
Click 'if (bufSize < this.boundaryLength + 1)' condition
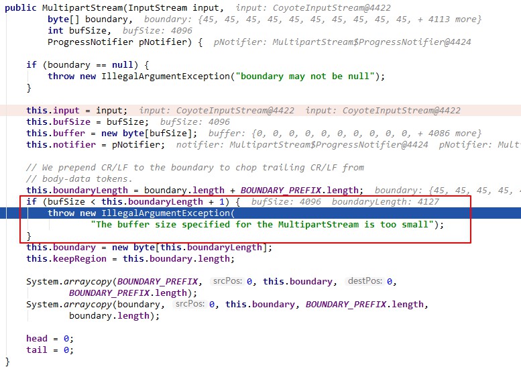(127, 202)
